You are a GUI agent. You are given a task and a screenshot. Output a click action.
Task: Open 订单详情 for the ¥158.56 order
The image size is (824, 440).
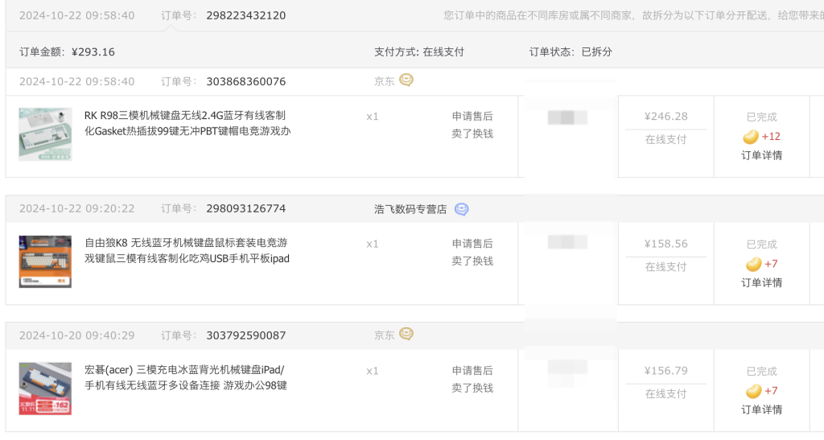coord(761,282)
